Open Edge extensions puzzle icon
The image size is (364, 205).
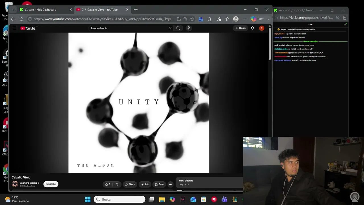210,19
